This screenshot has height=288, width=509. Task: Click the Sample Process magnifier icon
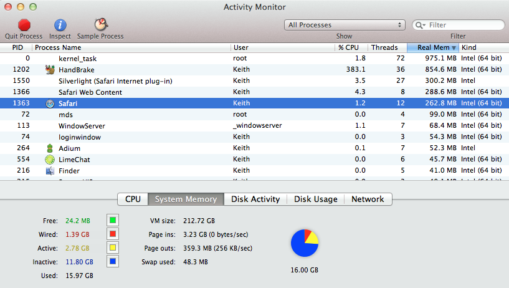101,24
